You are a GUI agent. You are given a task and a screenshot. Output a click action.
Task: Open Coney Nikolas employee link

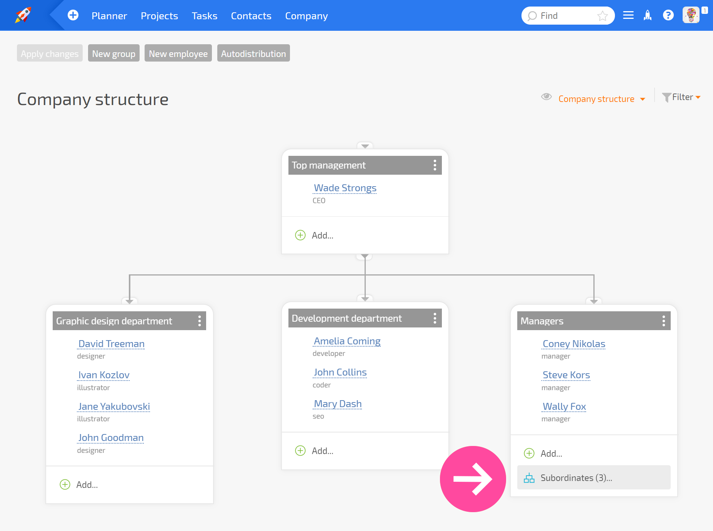pos(574,344)
